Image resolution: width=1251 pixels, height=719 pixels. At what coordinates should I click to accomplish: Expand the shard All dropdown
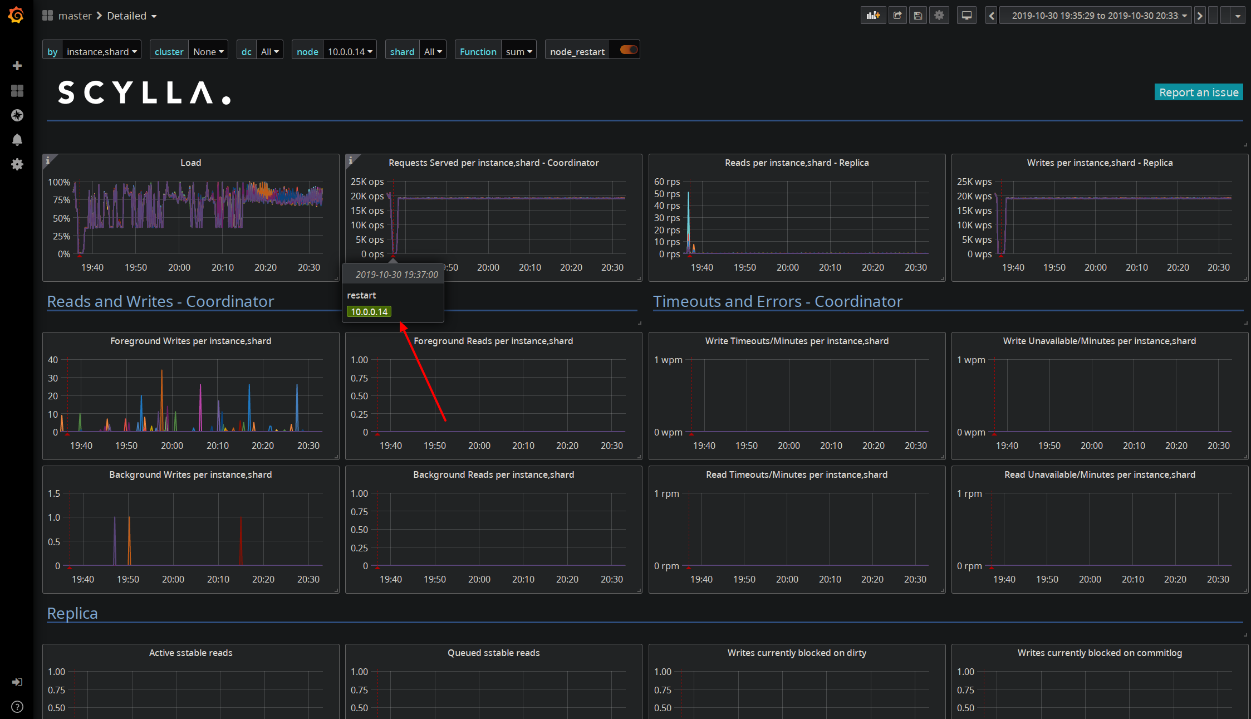click(433, 51)
